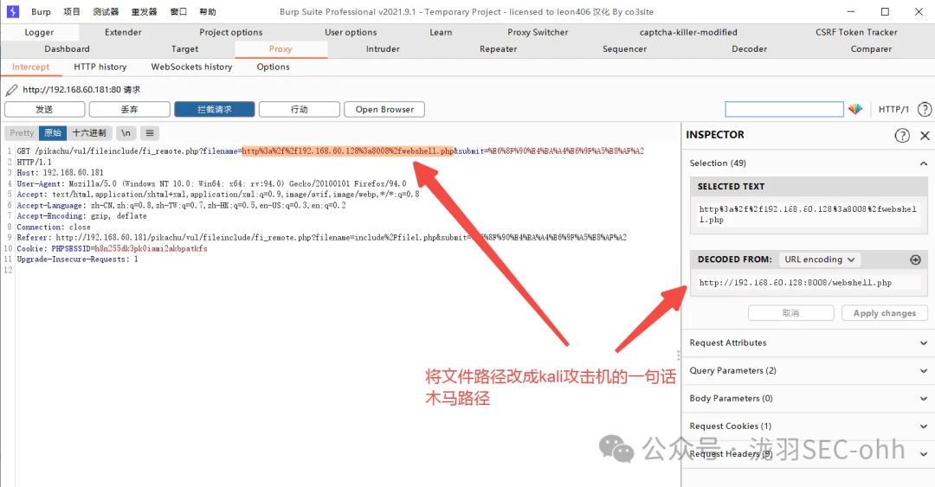Open the CSRF Token Tracker tab

tap(856, 32)
